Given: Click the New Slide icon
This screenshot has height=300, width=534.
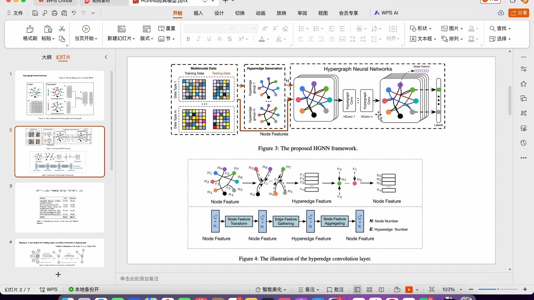Looking at the screenshot, I should pyautogui.click(x=122, y=29).
